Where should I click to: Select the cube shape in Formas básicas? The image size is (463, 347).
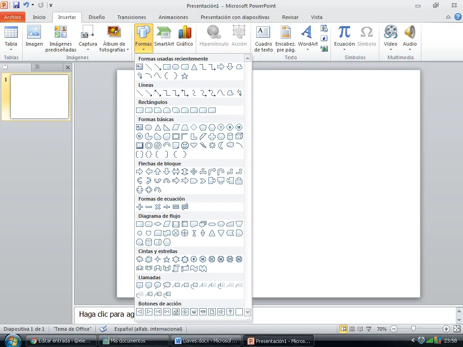239,136
